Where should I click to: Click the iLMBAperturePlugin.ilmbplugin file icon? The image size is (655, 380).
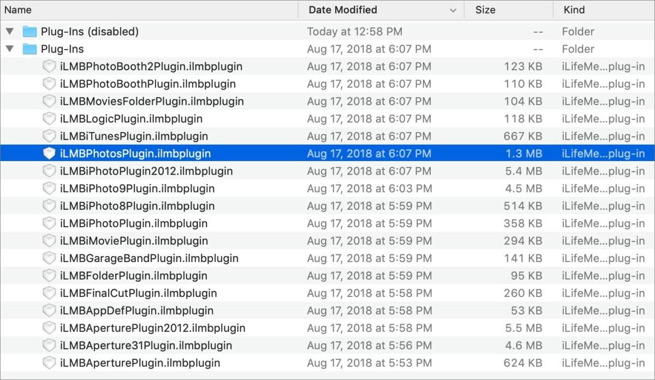click(50, 363)
